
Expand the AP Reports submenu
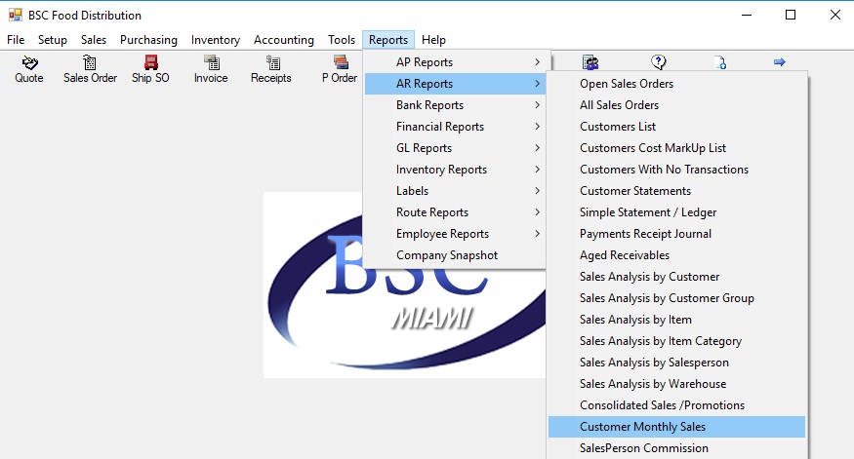(x=455, y=62)
